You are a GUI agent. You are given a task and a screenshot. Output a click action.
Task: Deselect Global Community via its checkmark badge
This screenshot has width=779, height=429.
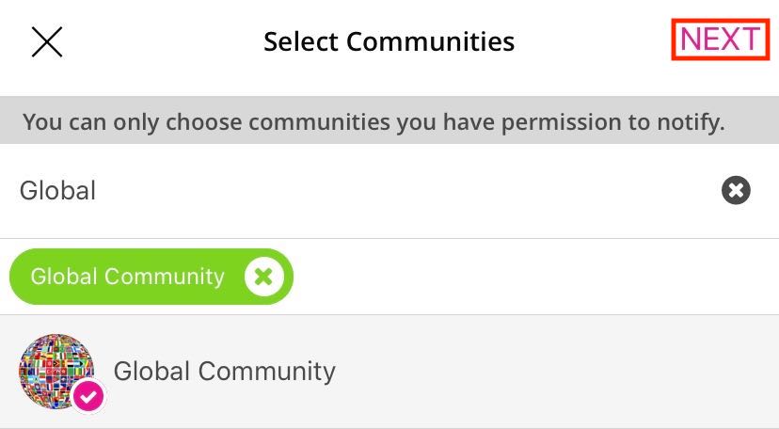(x=88, y=397)
